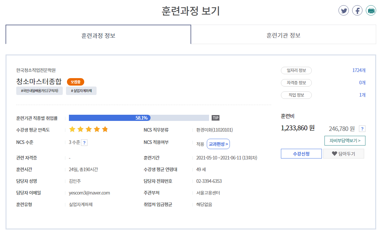Open the 교과편성 curriculum link

pyautogui.click(x=218, y=144)
